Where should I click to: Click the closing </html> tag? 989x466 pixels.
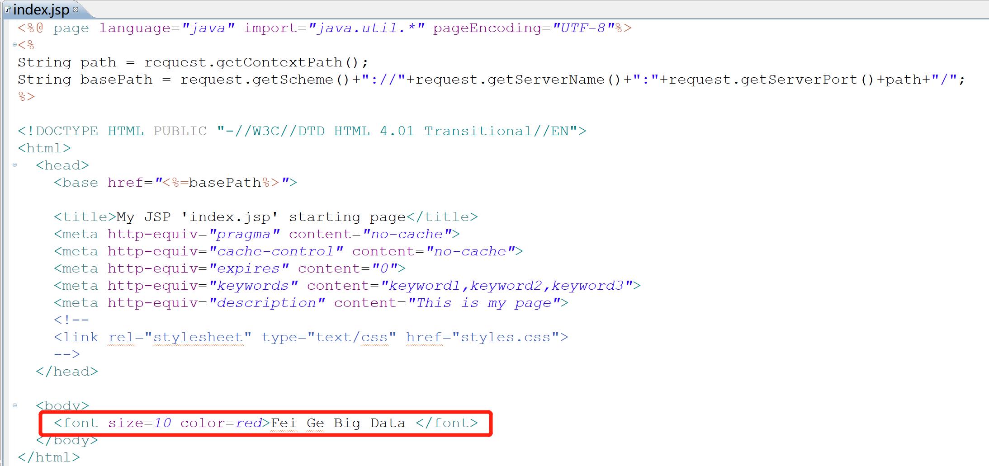[x=49, y=457]
